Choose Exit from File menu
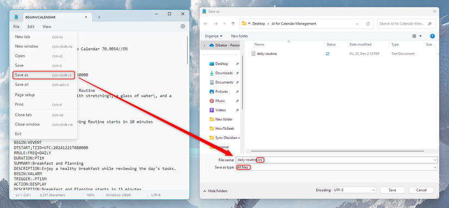Screen dimensions: 449x208 44,134
